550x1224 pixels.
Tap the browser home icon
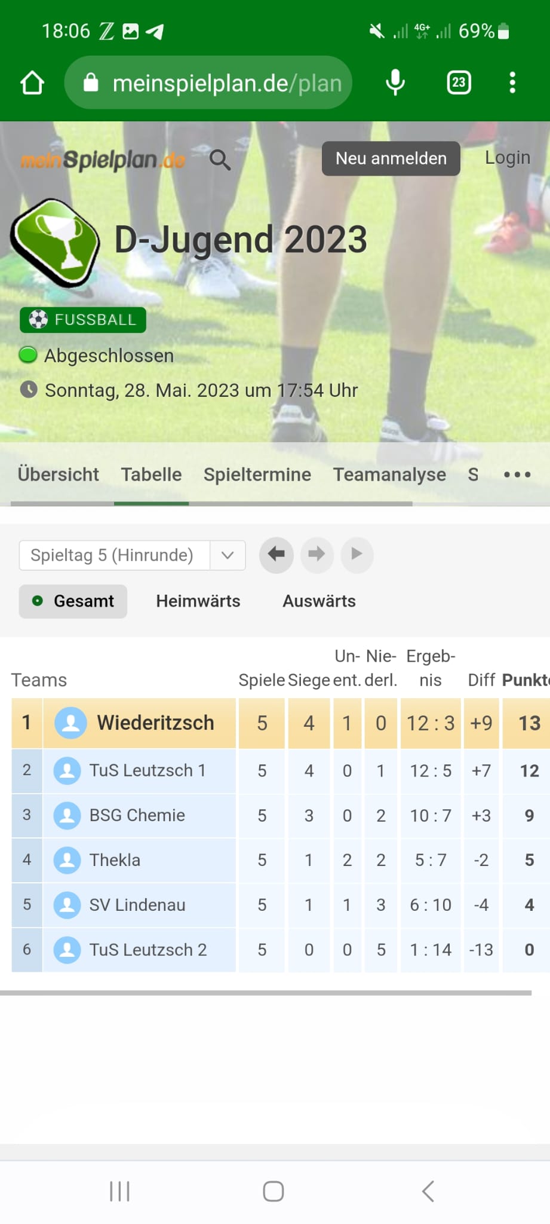[x=32, y=82]
